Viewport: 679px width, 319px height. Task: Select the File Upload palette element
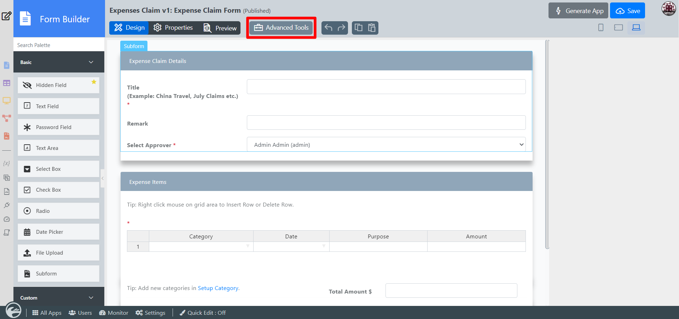click(x=58, y=253)
